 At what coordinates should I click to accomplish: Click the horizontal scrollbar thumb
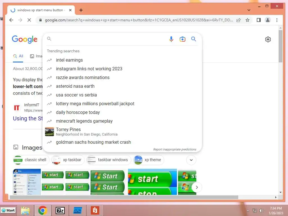click(x=124, y=197)
